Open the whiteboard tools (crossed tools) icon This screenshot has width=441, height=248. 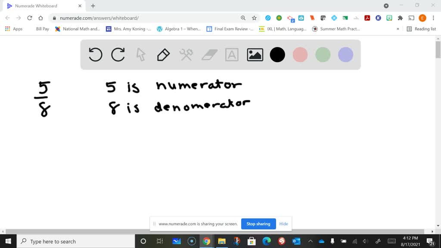coord(186,55)
